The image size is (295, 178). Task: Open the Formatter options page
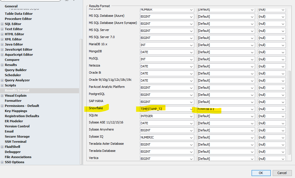tap(13, 101)
